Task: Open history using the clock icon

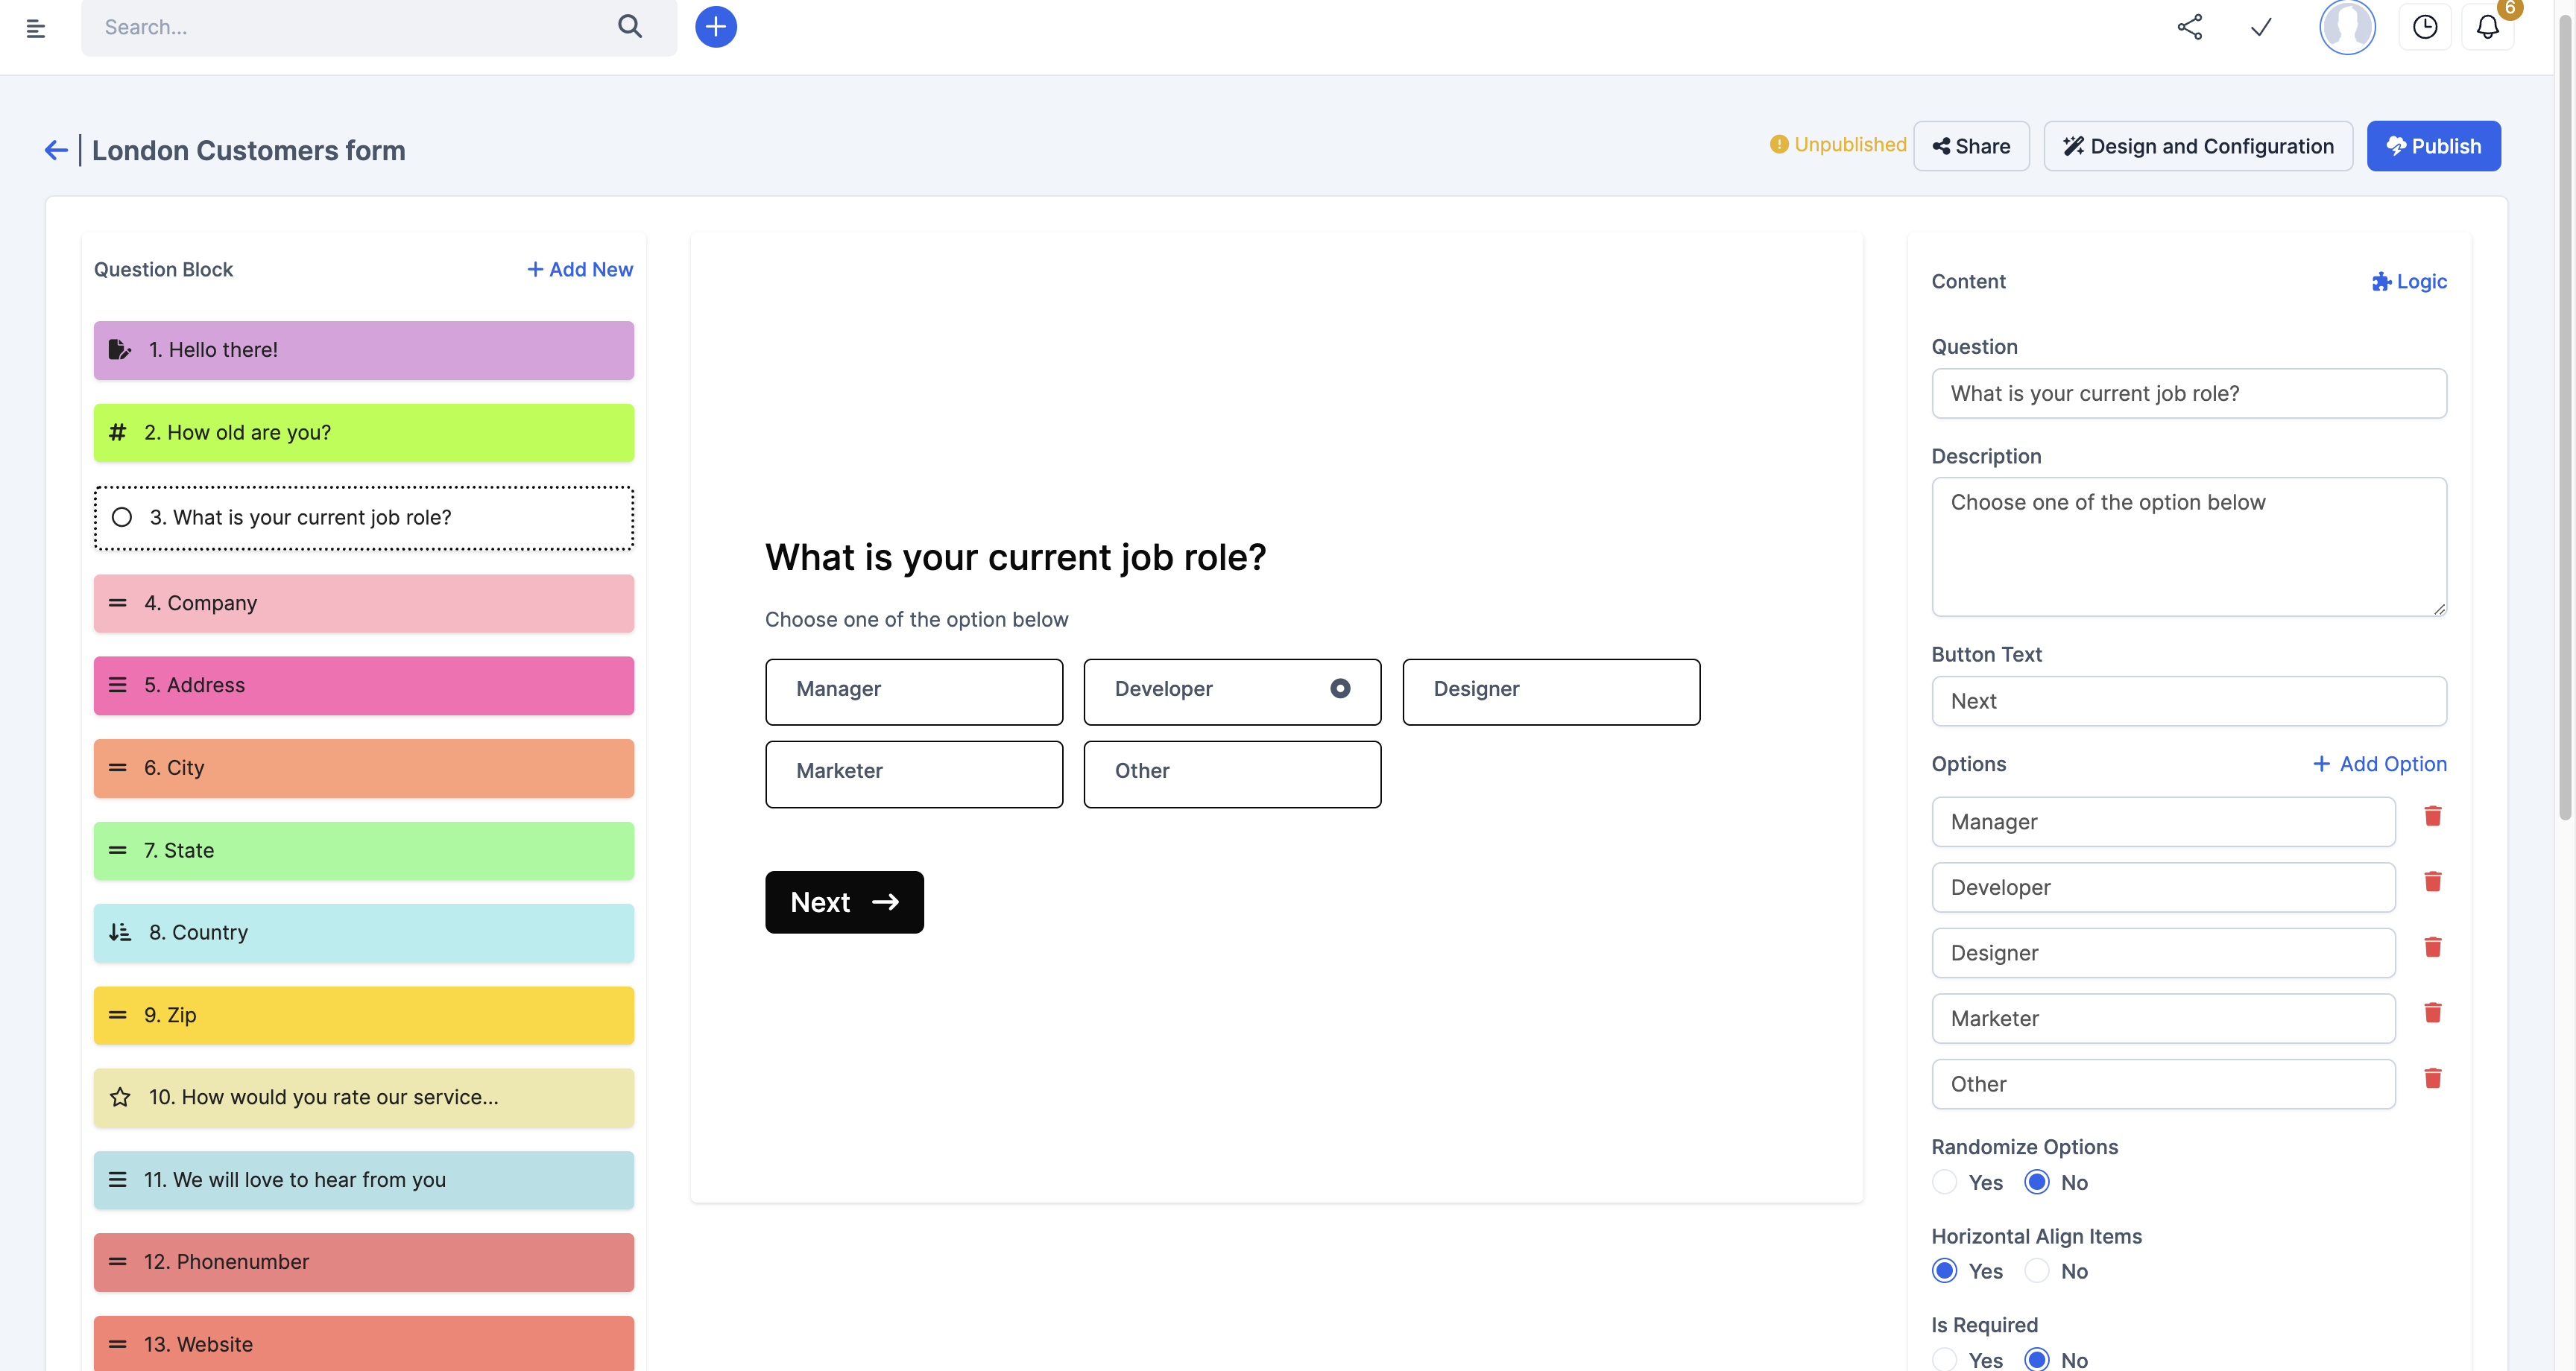Action: pyautogui.click(x=2425, y=27)
